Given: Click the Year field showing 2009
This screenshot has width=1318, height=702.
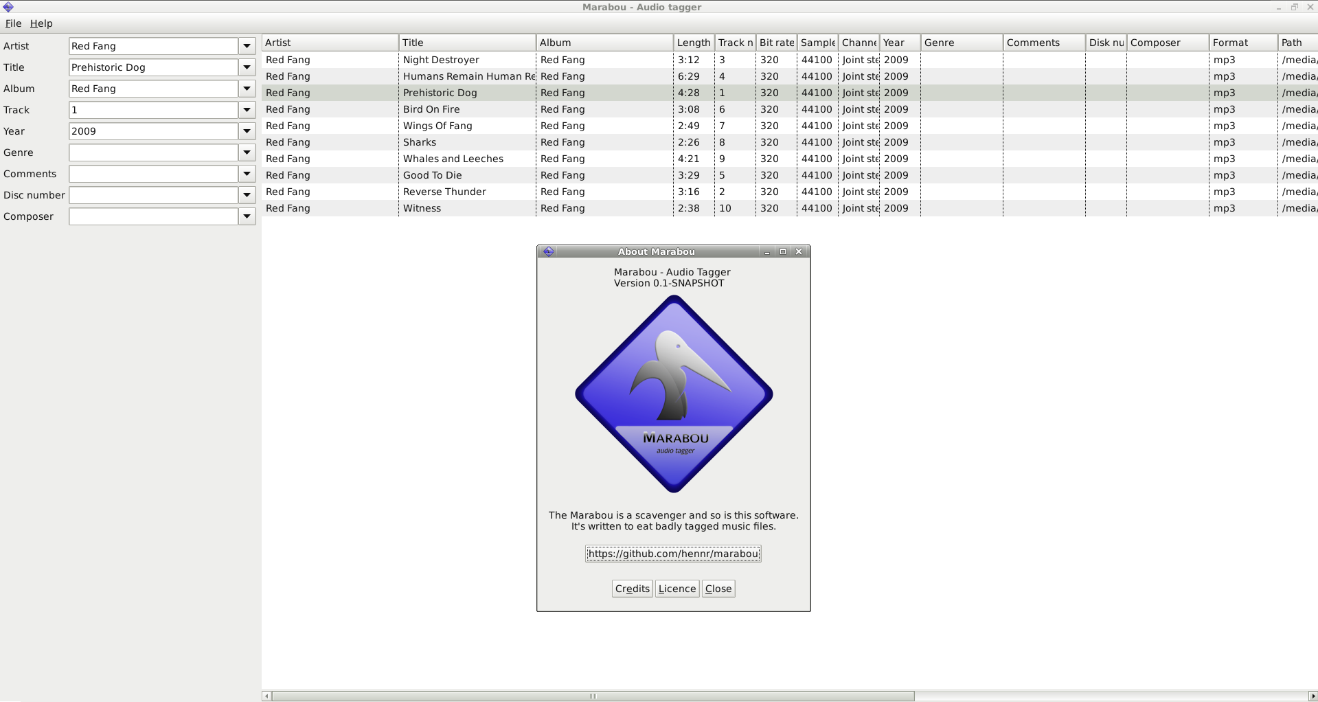Looking at the screenshot, I should [154, 131].
